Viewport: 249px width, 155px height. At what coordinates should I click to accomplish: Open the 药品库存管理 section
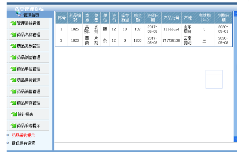28,103
